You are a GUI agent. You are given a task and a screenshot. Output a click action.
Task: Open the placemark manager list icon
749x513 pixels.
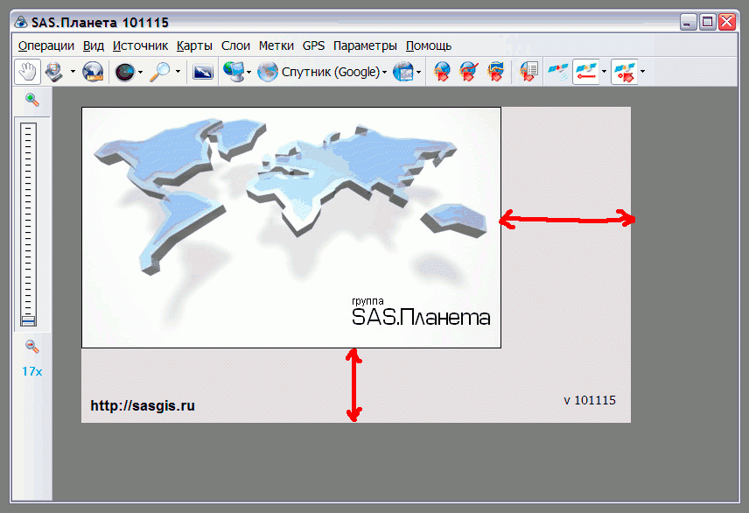tap(528, 72)
